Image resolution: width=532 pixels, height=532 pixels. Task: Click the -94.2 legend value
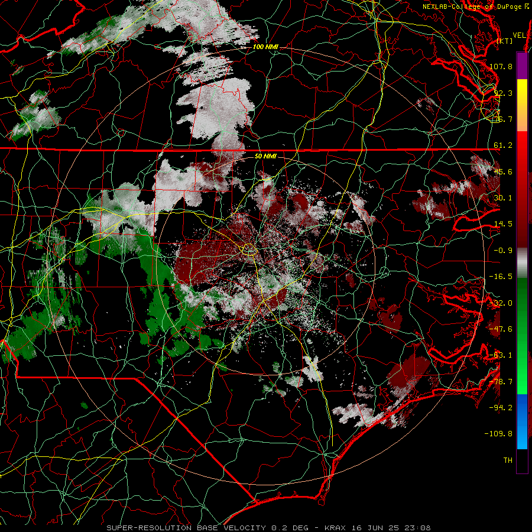click(x=501, y=408)
